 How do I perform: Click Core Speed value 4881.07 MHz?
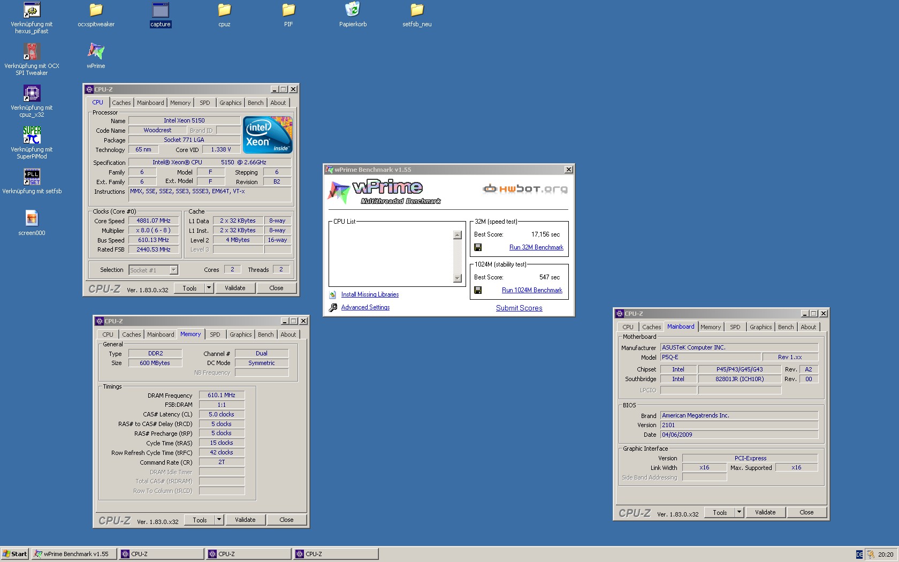(x=154, y=221)
